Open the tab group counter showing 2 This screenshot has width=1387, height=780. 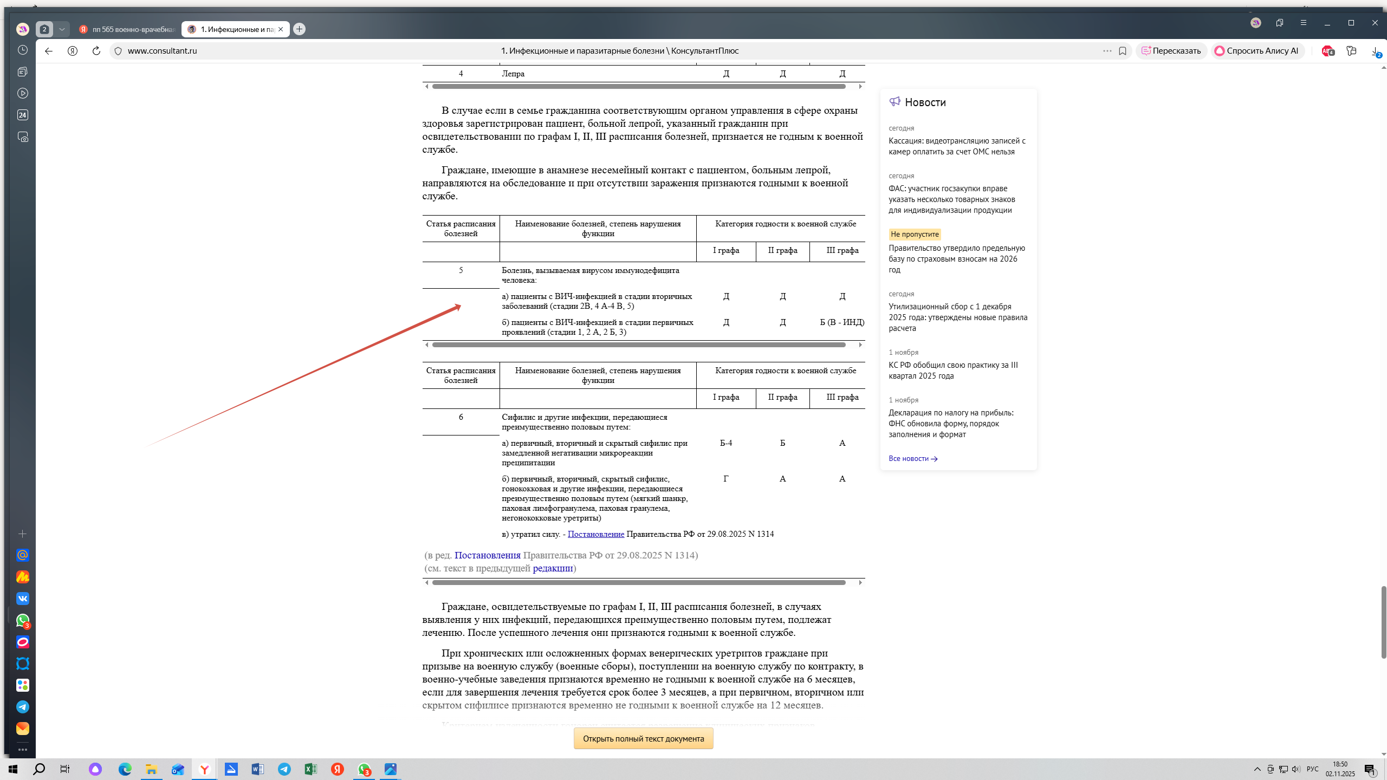click(44, 29)
